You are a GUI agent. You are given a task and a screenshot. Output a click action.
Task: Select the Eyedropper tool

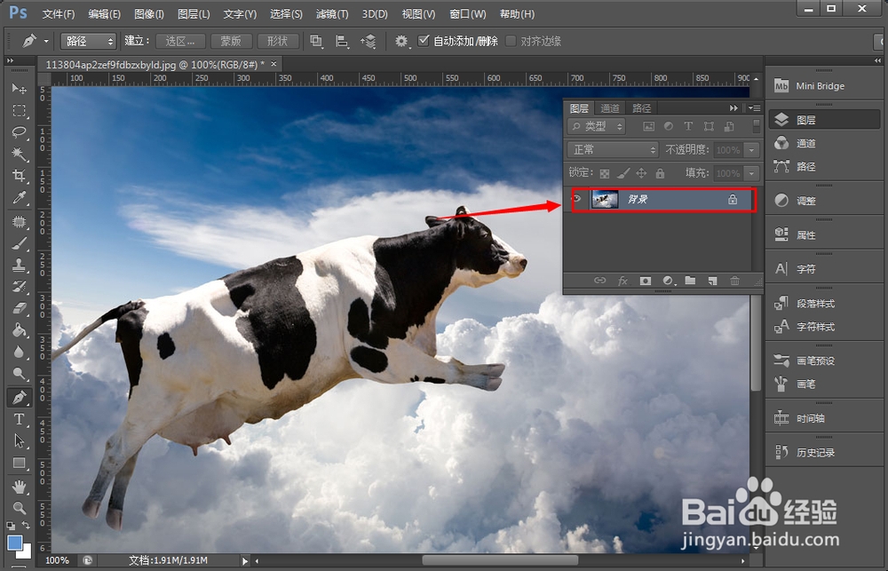click(20, 198)
